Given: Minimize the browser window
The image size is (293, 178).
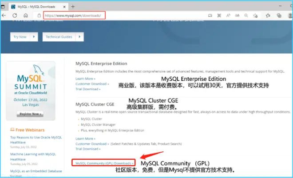Looking at the screenshot, I should (280, 6).
